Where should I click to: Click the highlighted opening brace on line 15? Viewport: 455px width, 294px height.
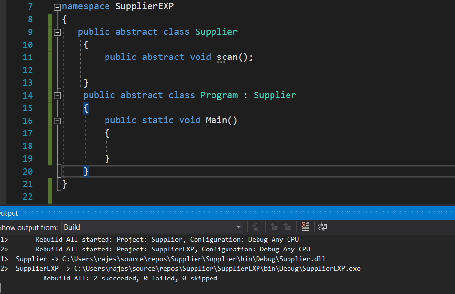pyautogui.click(x=86, y=108)
